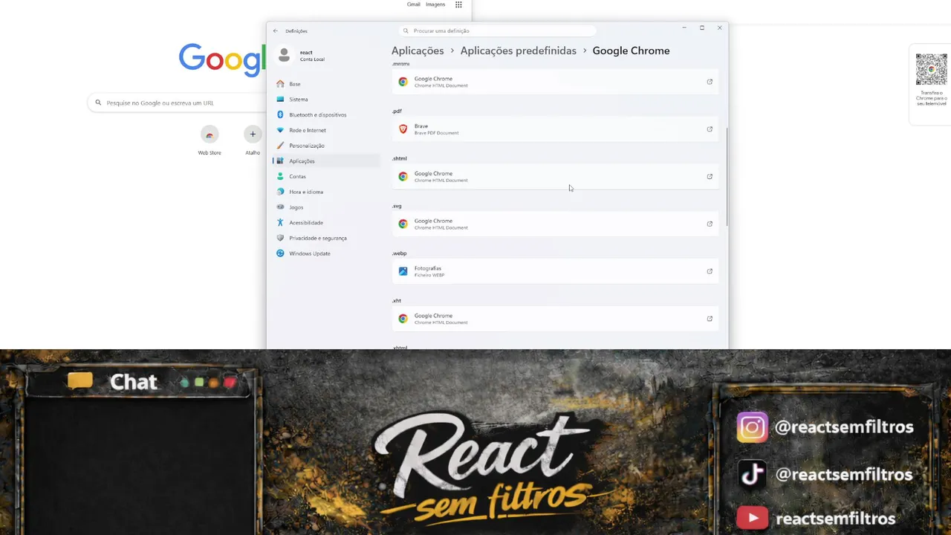Click the Chrome icon in .svg row
This screenshot has width=951, height=535.
[403, 224]
